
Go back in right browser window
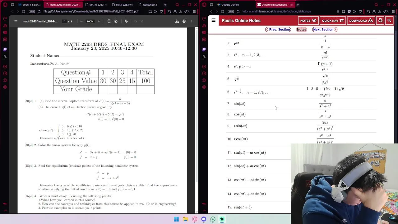click(211, 12)
